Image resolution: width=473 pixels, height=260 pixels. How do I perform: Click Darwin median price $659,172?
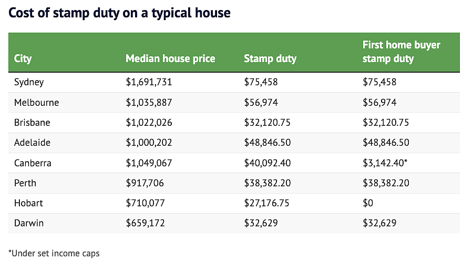(146, 223)
